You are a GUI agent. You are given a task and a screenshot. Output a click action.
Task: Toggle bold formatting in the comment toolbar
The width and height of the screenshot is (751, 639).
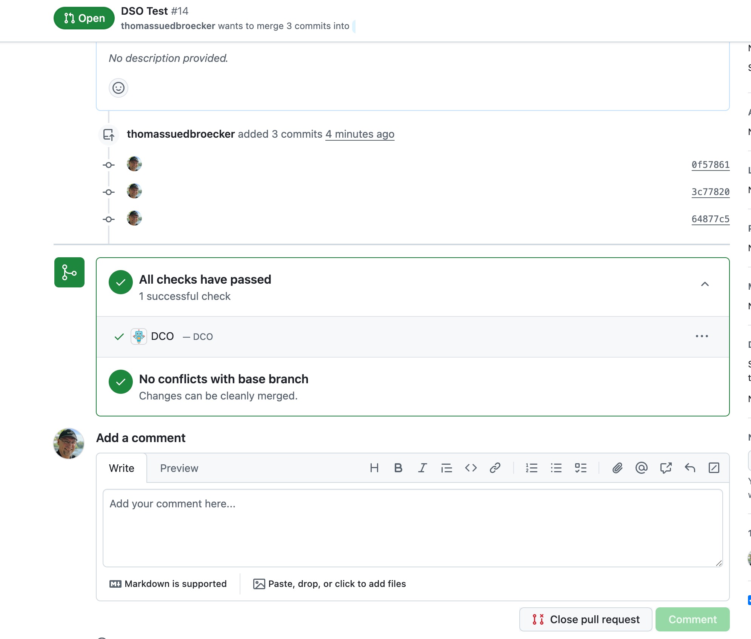pos(398,468)
